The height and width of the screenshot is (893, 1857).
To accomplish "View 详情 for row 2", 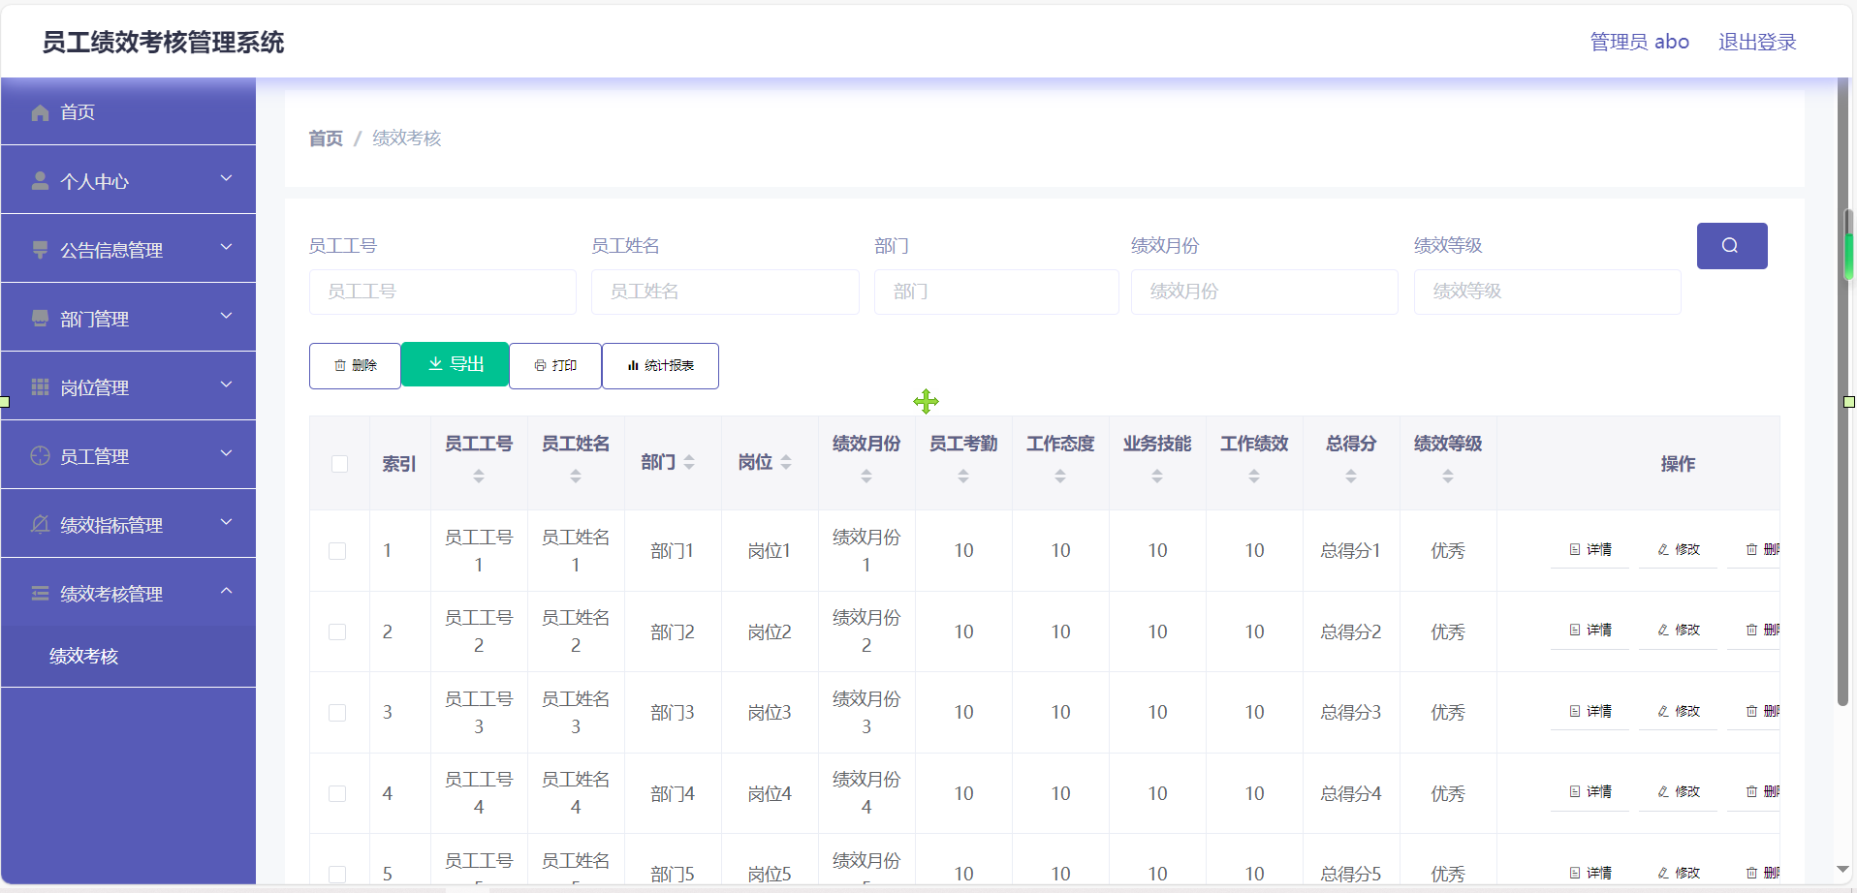I will [x=1589, y=631].
